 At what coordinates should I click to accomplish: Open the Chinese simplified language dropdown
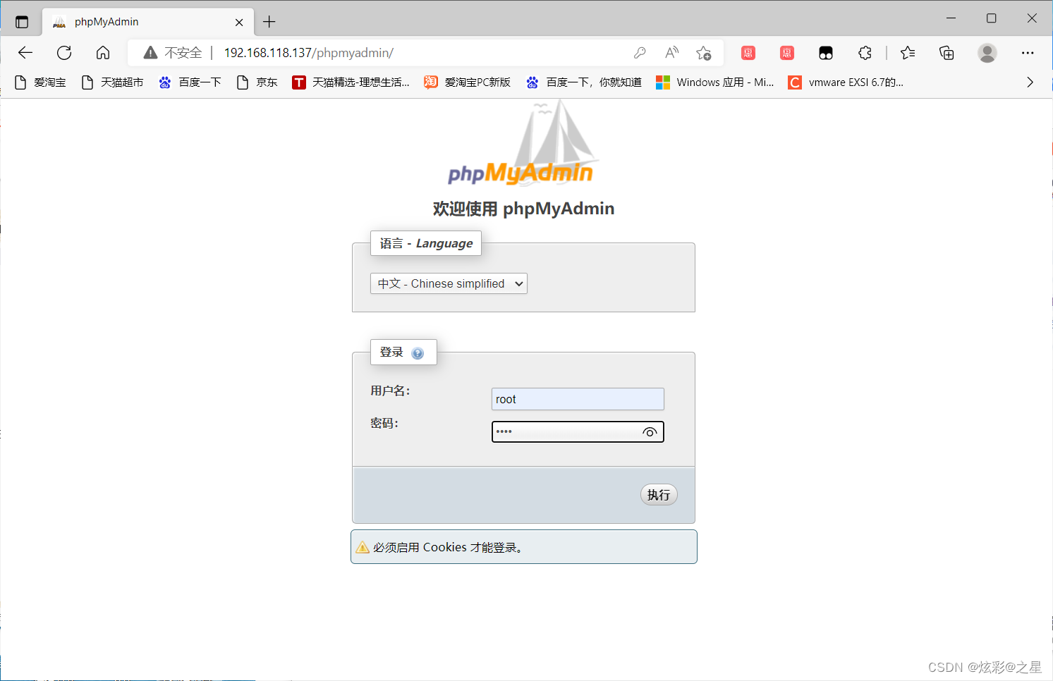tap(449, 283)
